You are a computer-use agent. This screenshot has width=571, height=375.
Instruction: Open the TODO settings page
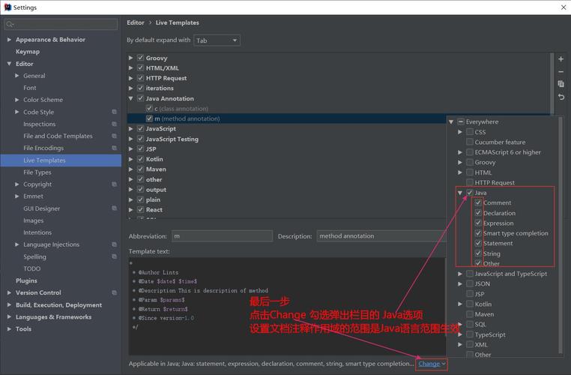coord(32,268)
